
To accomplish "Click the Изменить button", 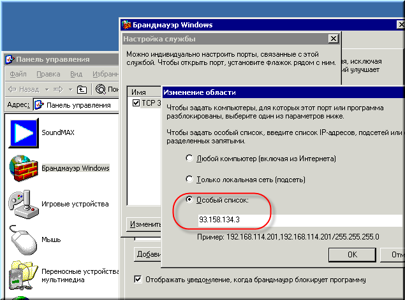I will pos(144,224).
